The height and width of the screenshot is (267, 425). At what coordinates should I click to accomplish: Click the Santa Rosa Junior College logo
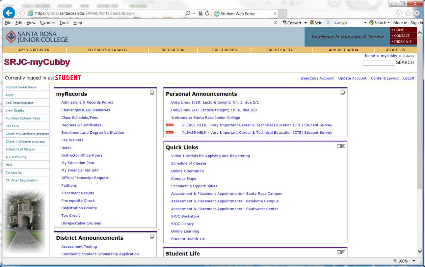[37, 37]
